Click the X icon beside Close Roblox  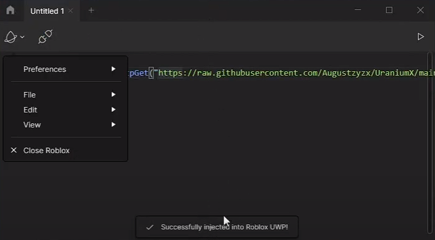[14, 150]
